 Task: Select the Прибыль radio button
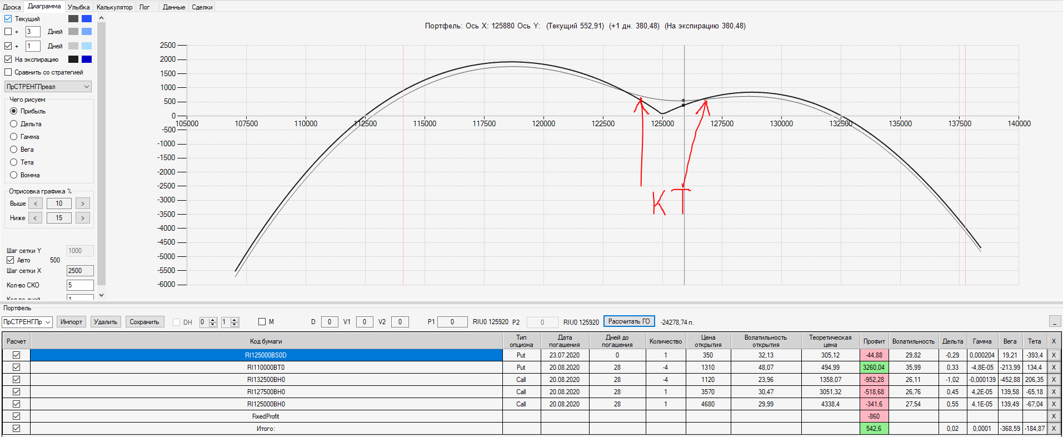pyautogui.click(x=14, y=111)
